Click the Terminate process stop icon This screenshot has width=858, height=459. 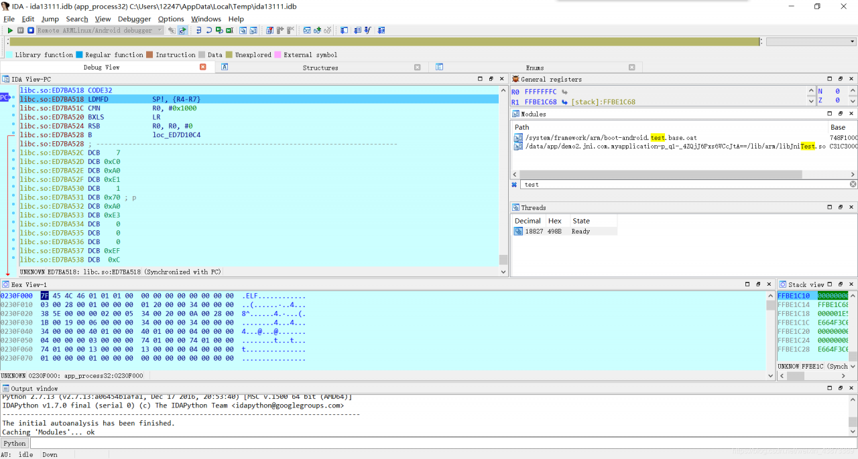30,31
